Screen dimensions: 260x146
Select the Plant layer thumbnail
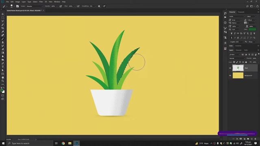click(x=238, y=68)
